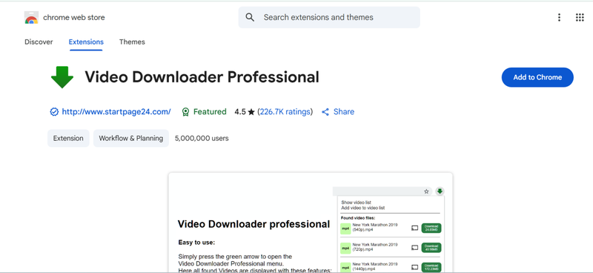
Task: Click the Extension category chip
Action: pyautogui.click(x=68, y=138)
